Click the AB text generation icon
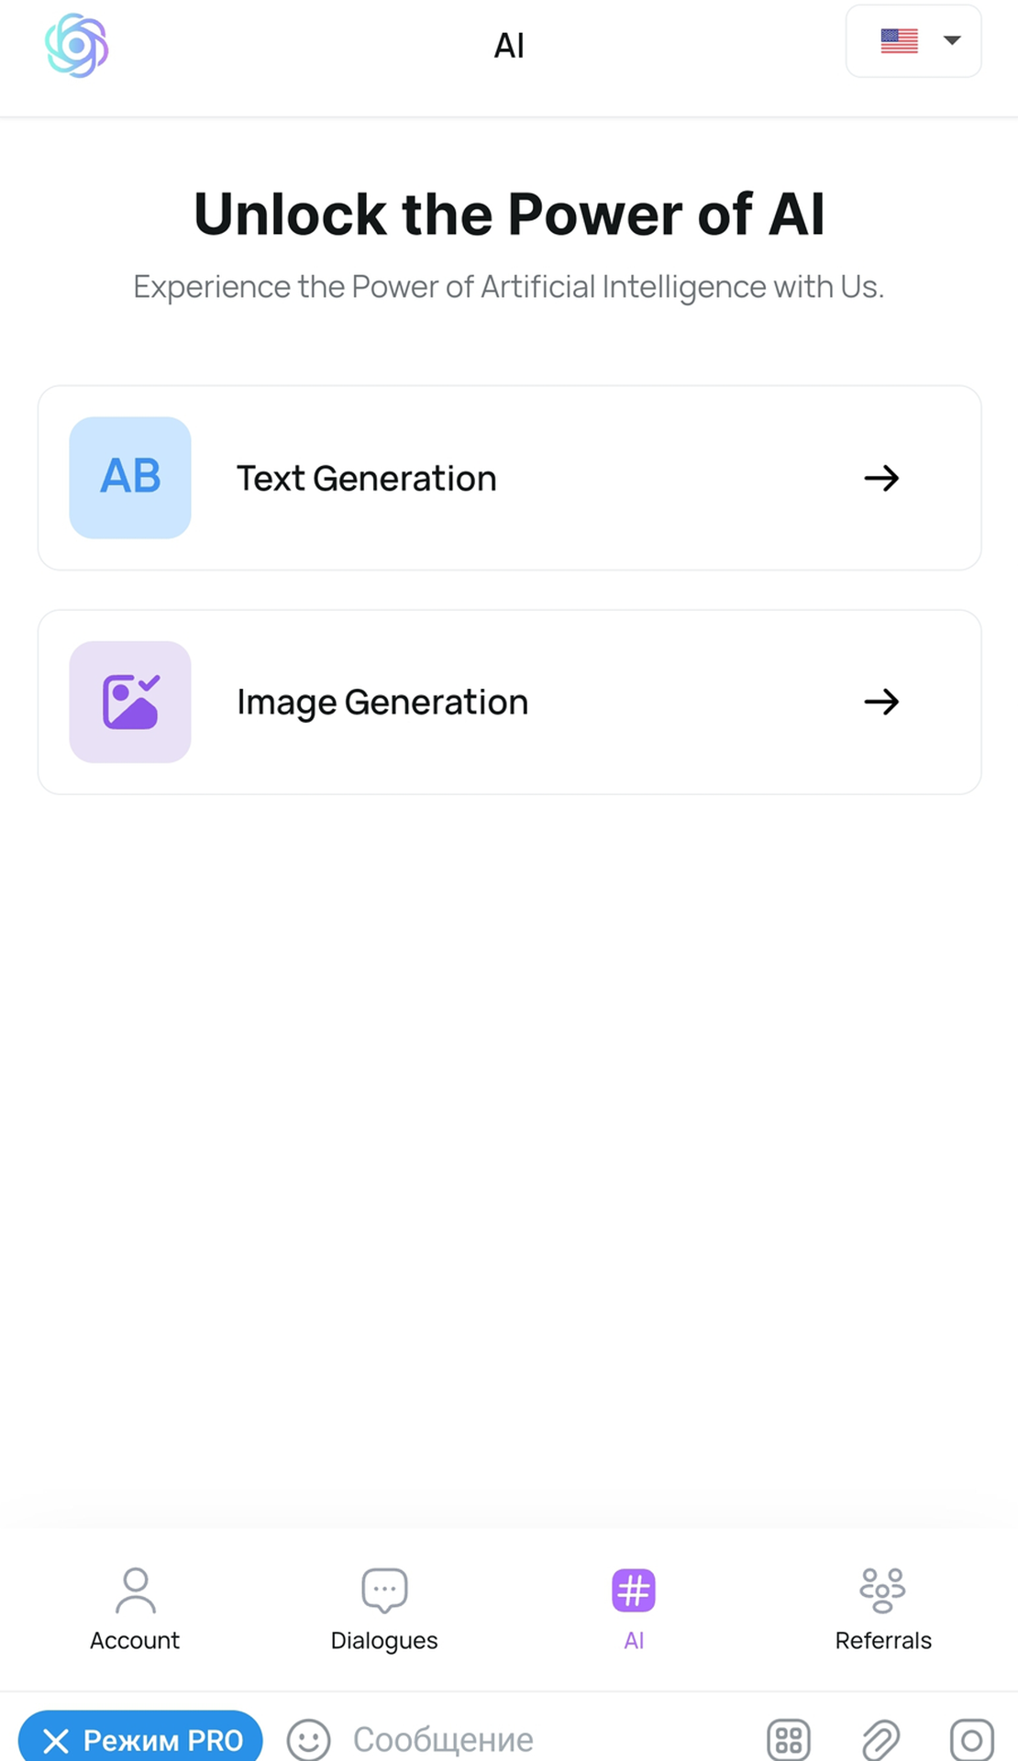1018x1761 pixels. tap(130, 478)
